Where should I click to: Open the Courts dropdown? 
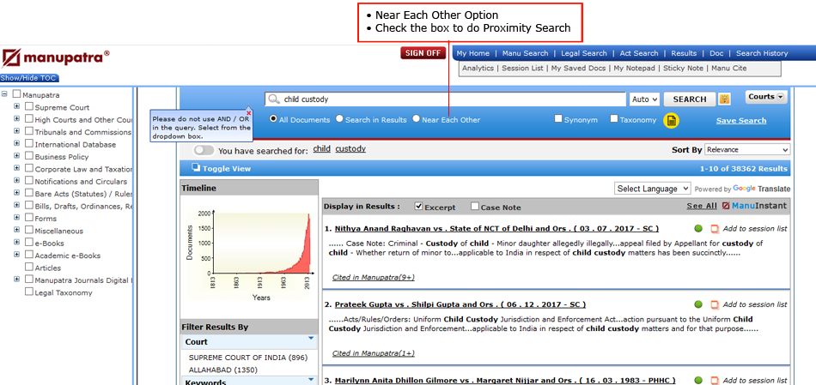tap(766, 97)
